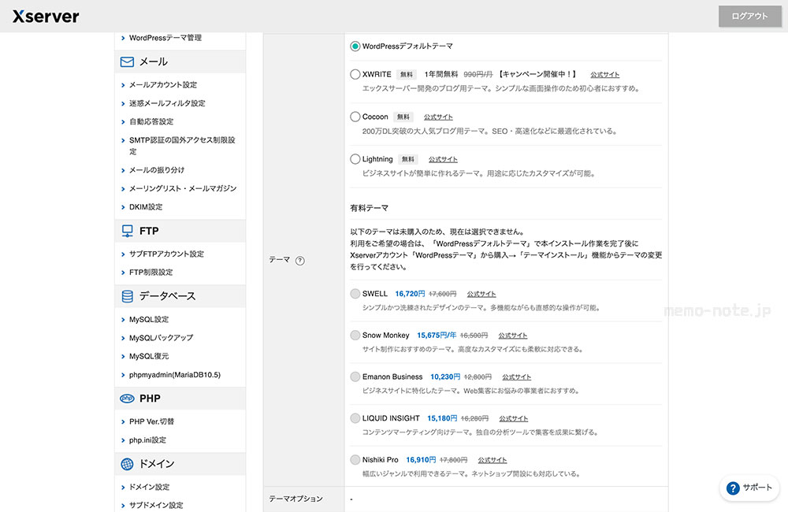Click the Cocoon 無料 badge
Screen dimensions: 788x512
click(403, 117)
